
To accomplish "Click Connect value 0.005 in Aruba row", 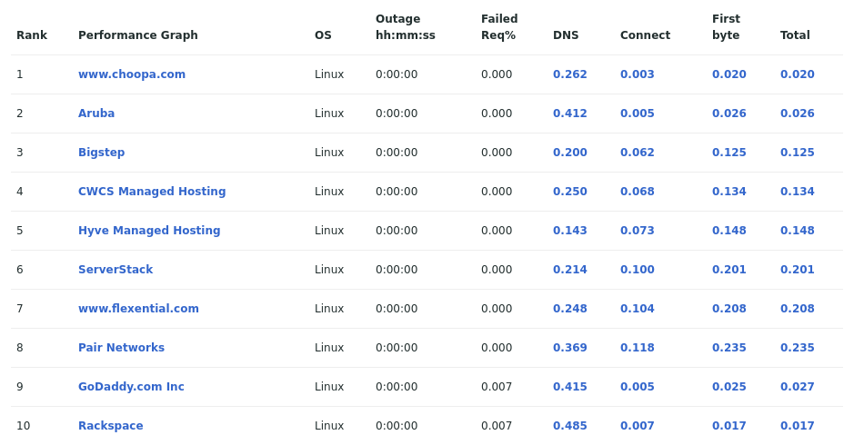I will pos(638,114).
